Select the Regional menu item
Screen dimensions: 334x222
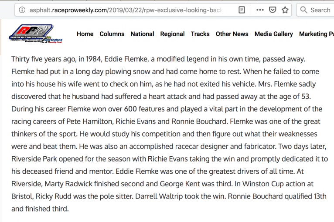172,34
